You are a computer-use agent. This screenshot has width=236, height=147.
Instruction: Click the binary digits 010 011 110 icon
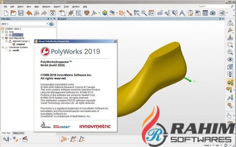click(x=78, y=13)
